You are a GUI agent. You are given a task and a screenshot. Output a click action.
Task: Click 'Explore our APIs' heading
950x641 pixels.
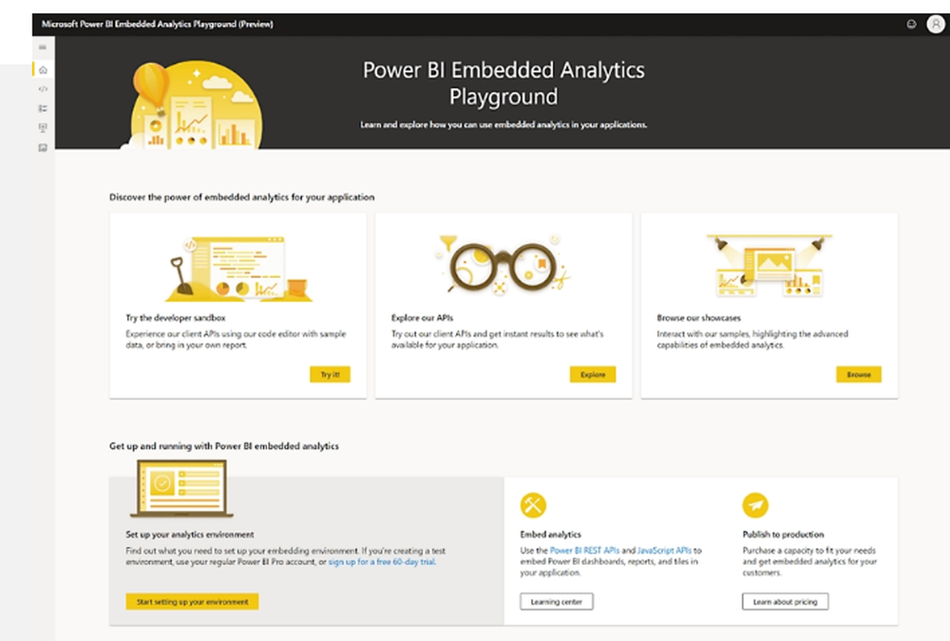tap(423, 317)
